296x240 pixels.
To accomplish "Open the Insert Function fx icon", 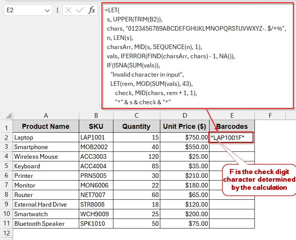I will 91,10.
